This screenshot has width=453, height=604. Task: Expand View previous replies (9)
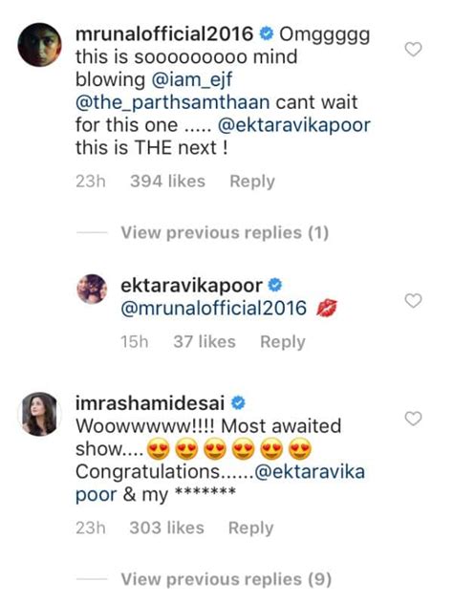226,579
